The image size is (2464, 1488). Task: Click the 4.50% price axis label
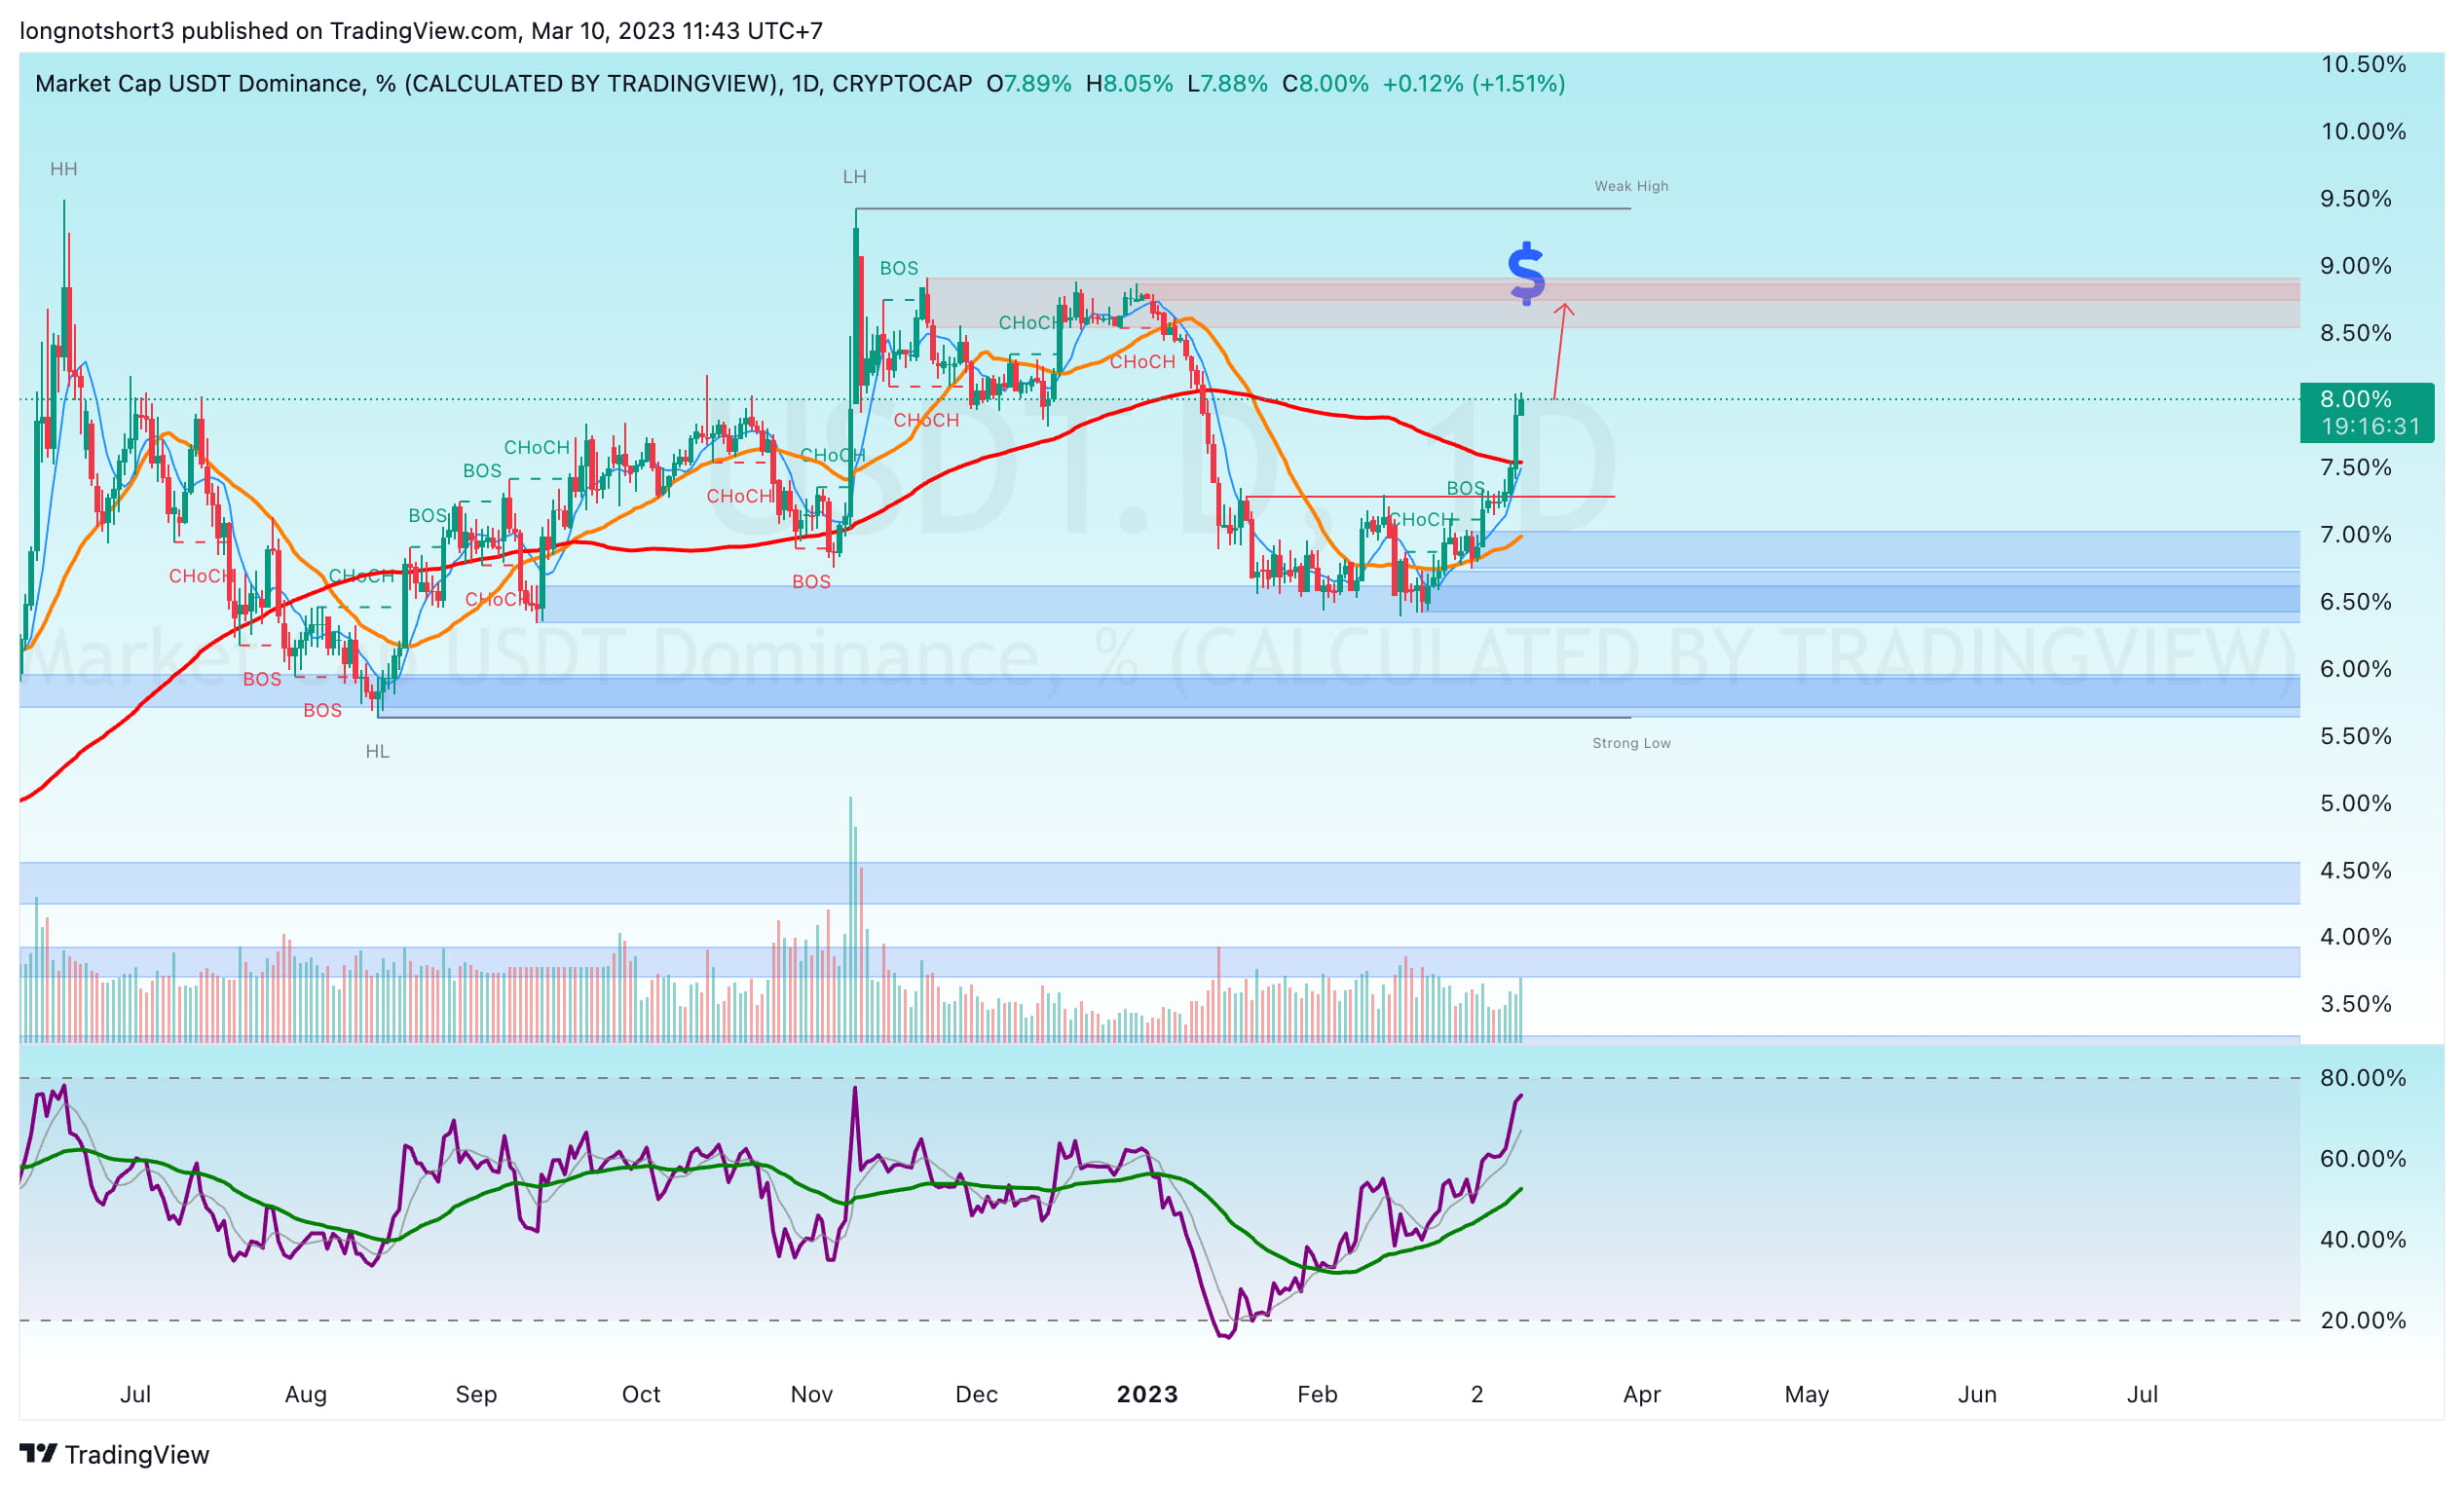coord(2356,870)
